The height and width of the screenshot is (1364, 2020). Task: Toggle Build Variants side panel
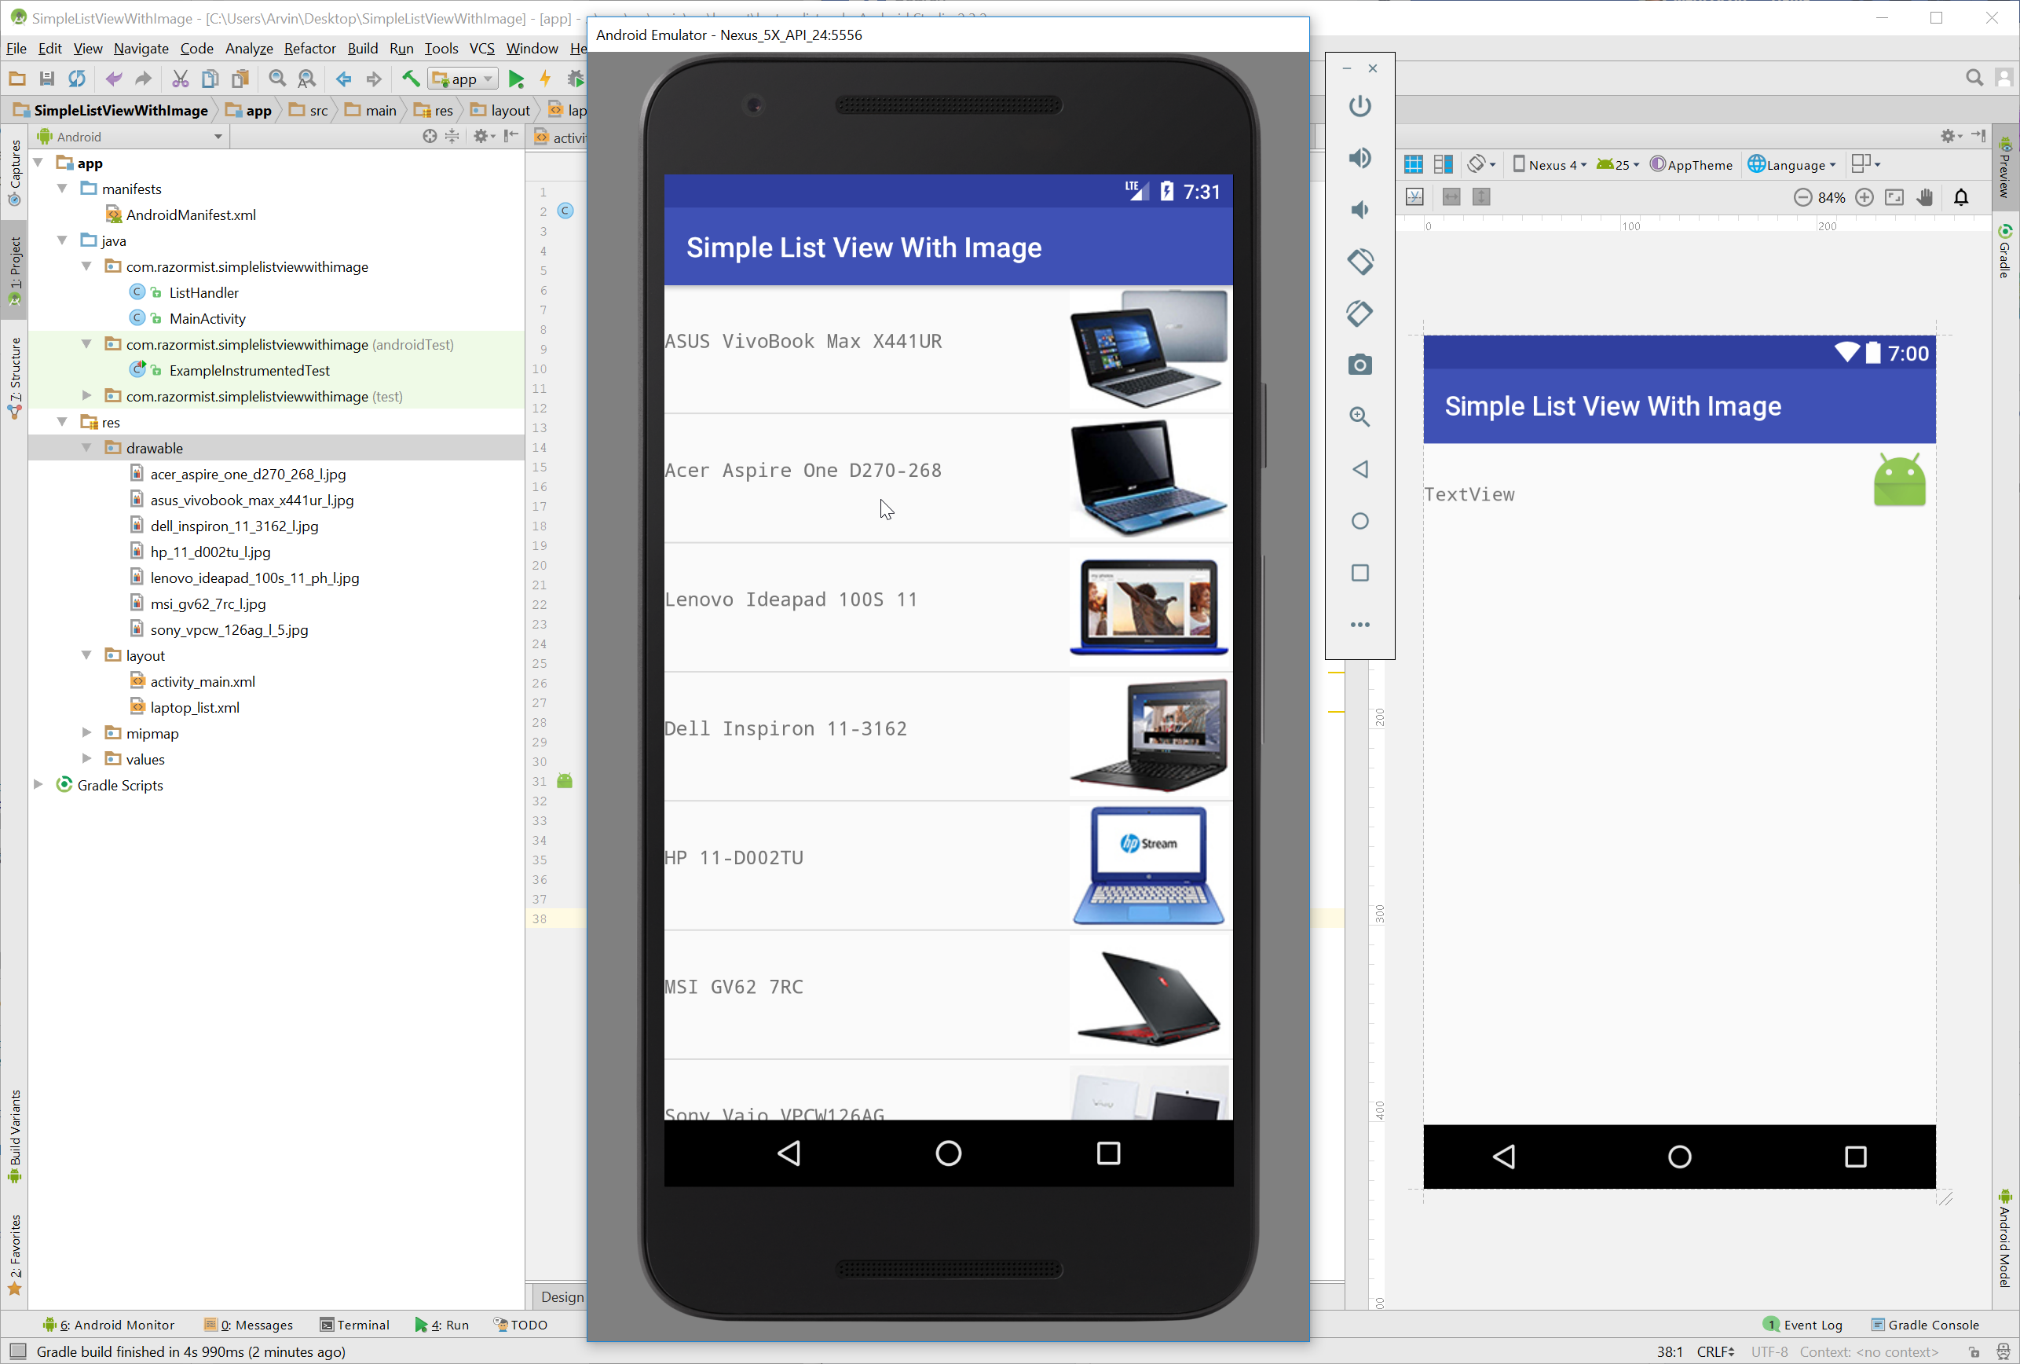(x=14, y=1136)
